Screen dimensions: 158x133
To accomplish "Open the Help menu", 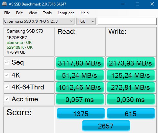I will 84,13.
